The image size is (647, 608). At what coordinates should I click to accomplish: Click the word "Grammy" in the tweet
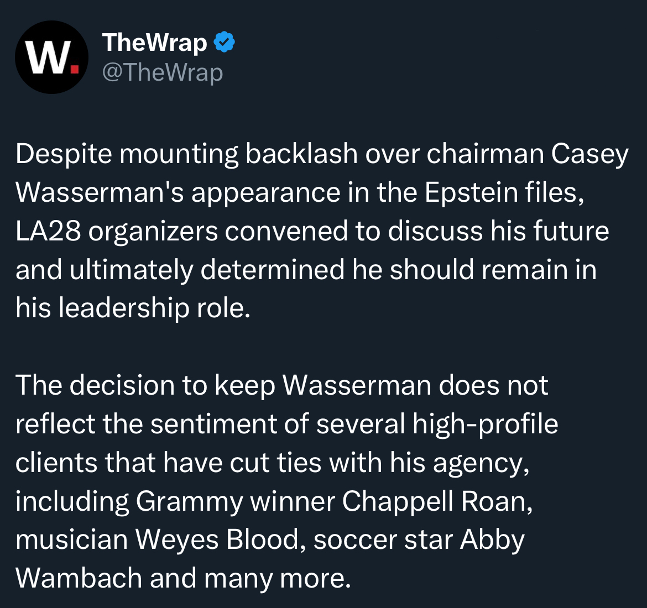[189, 501]
